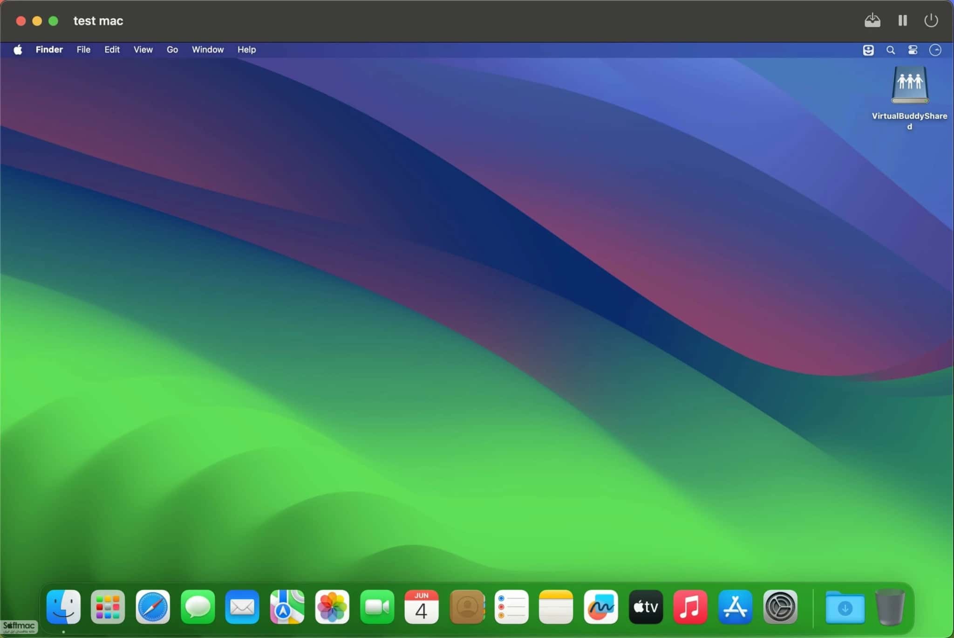The image size is (954, 638).
Task: Open the Apple menu
Action: [x=18, y=49]
